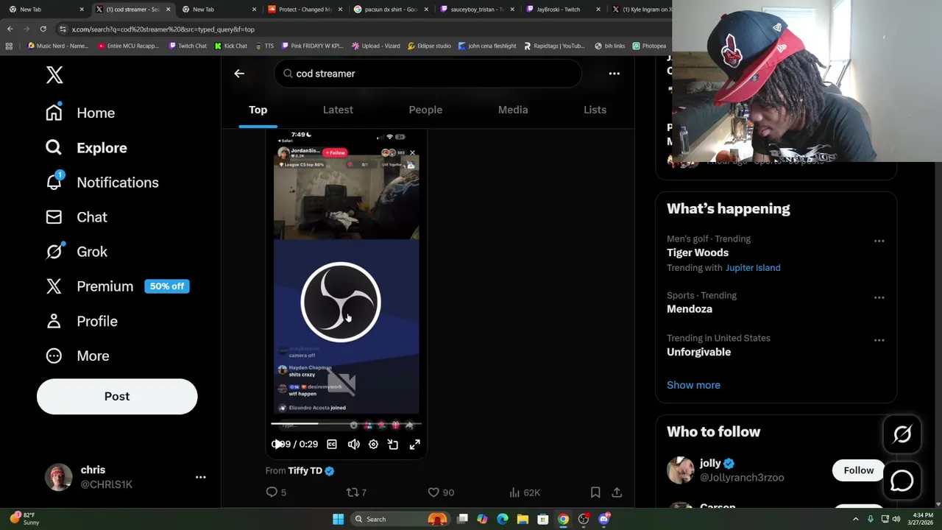This screenshot has width=942, height=530.
Task: Like the post with 90 likes
Action: pyautogui.click(x=441, y=492)
